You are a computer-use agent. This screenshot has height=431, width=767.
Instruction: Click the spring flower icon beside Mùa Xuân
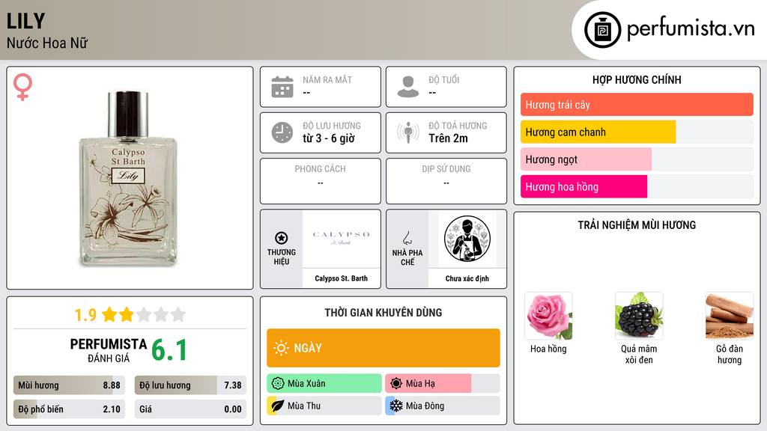point(278,384)
